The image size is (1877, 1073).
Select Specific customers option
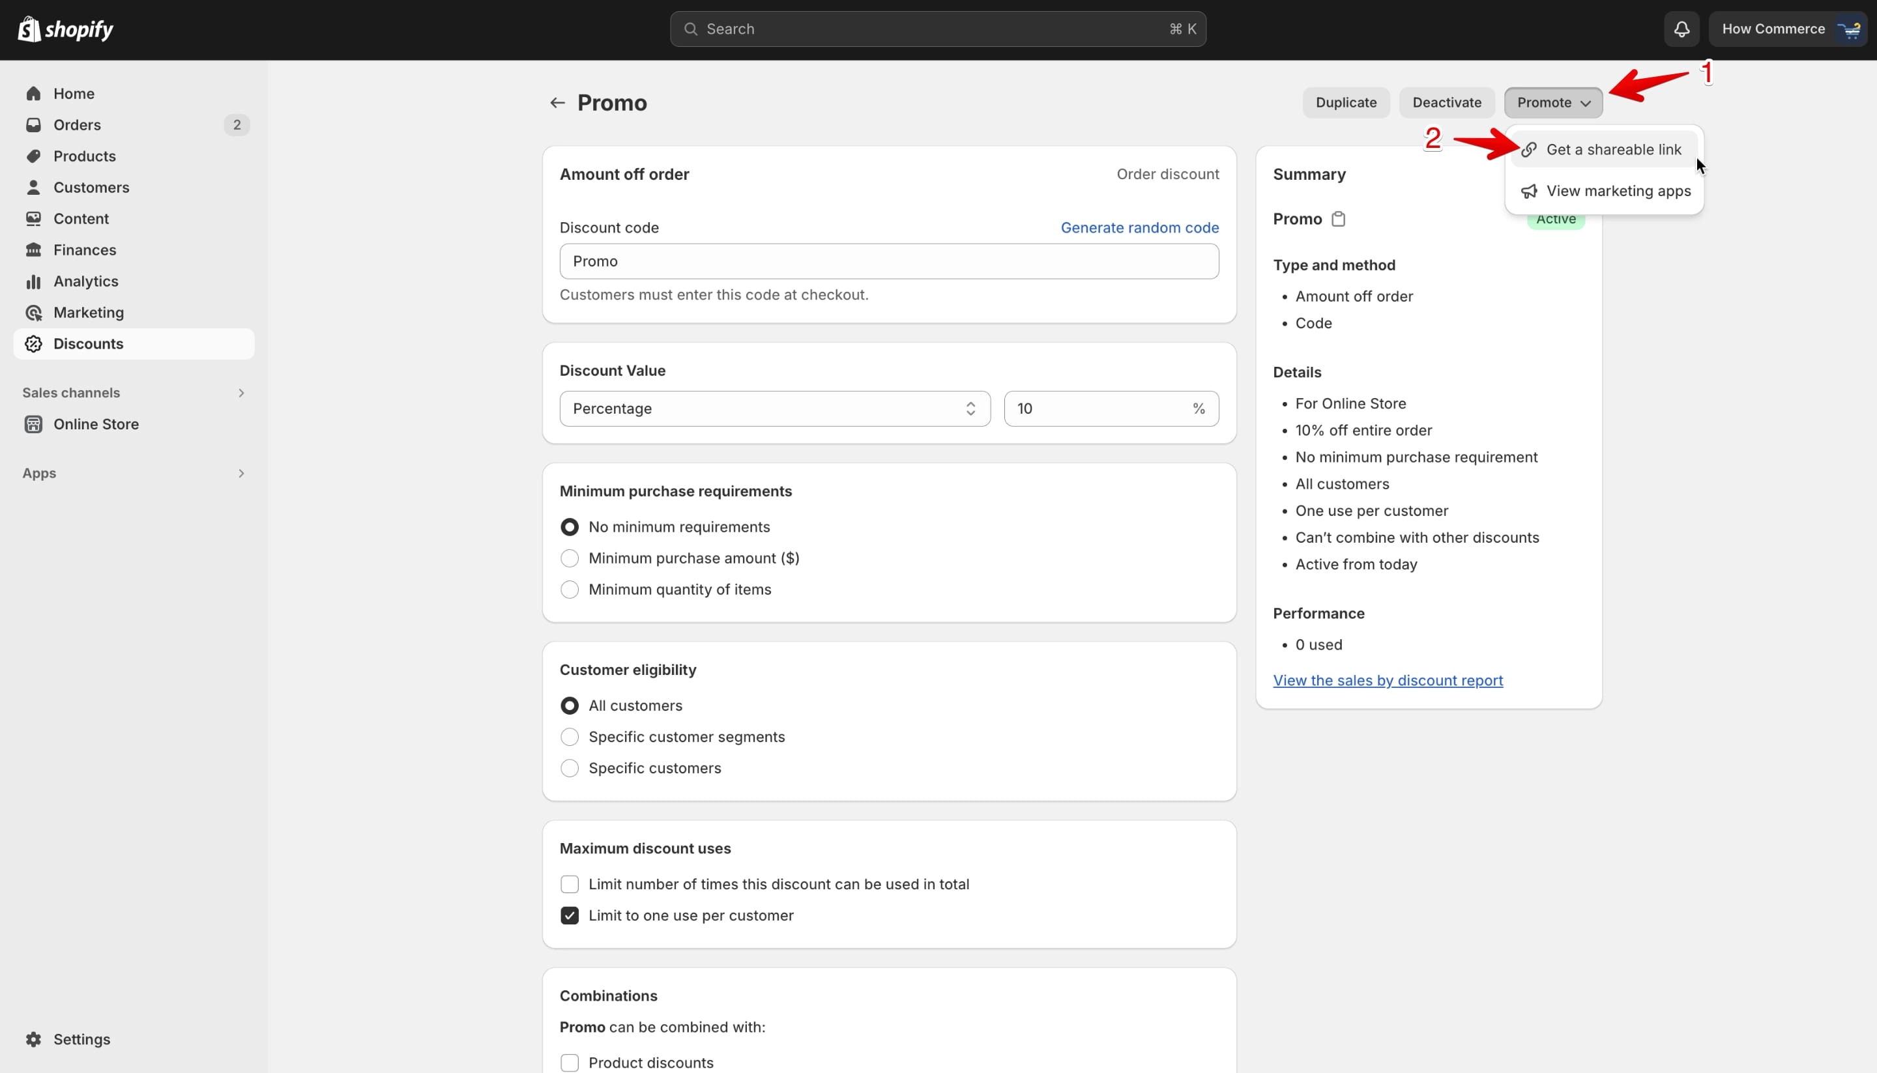569,769
